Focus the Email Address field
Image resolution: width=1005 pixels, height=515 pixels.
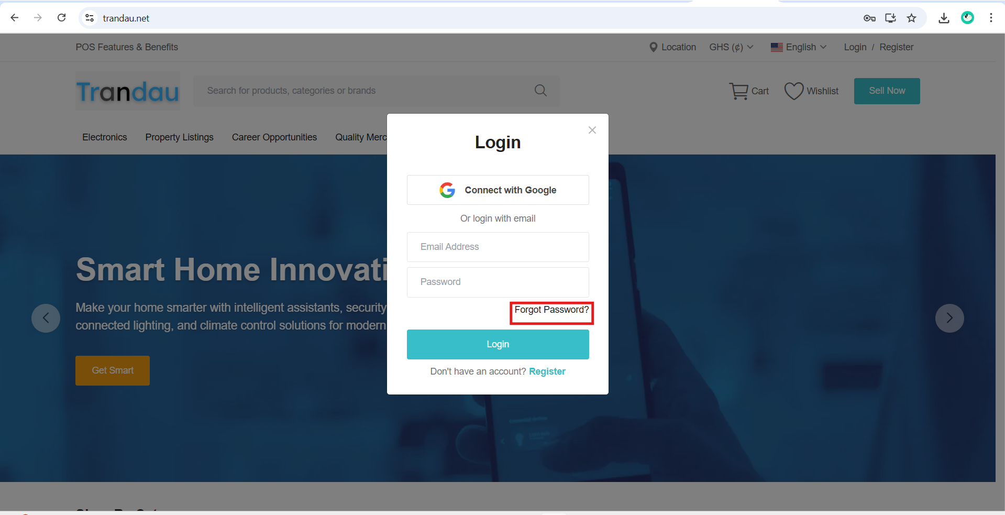[x=498, y=247]
